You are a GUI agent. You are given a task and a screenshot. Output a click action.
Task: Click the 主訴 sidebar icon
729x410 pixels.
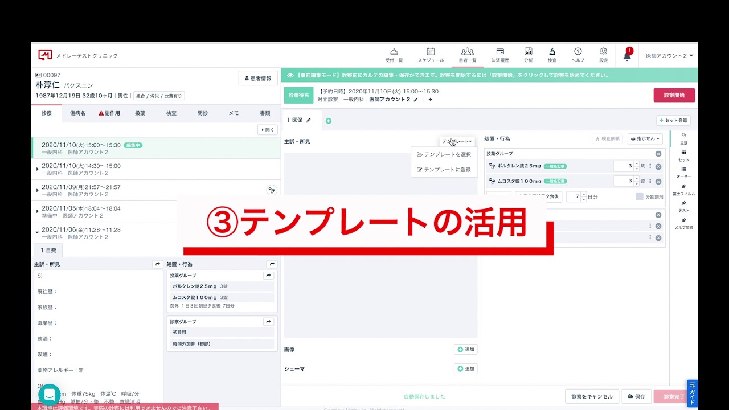684,138
